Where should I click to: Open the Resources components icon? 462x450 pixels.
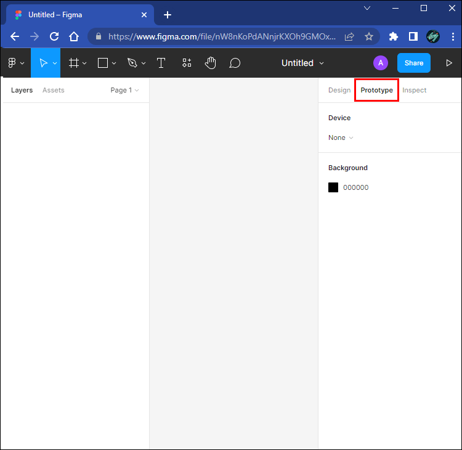pos(187,63)
